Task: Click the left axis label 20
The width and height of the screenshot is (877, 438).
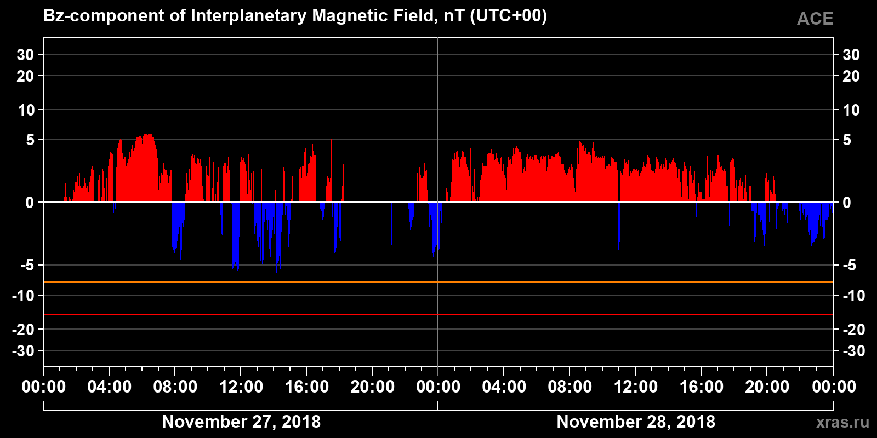Action: pos(25,76)
